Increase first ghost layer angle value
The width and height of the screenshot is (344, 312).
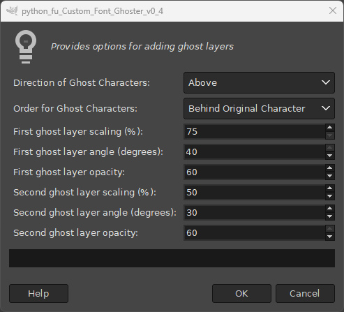[329, 148]
